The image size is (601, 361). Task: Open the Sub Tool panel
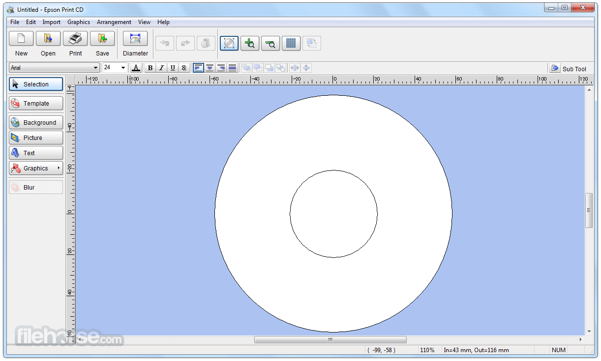569,69
